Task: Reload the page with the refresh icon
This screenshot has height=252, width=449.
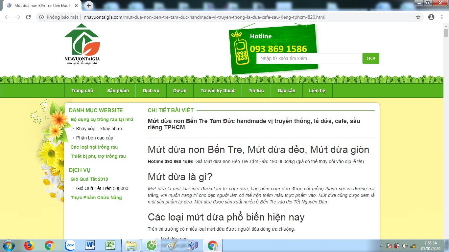Action: (28, 17)
